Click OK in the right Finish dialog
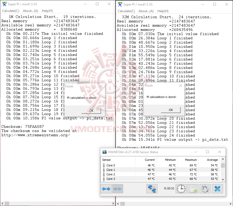 171,110
